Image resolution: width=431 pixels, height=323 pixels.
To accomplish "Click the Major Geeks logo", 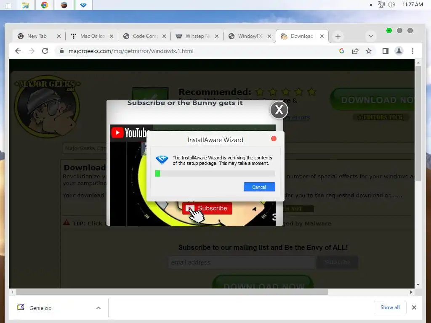I will (x=47, y=106).
